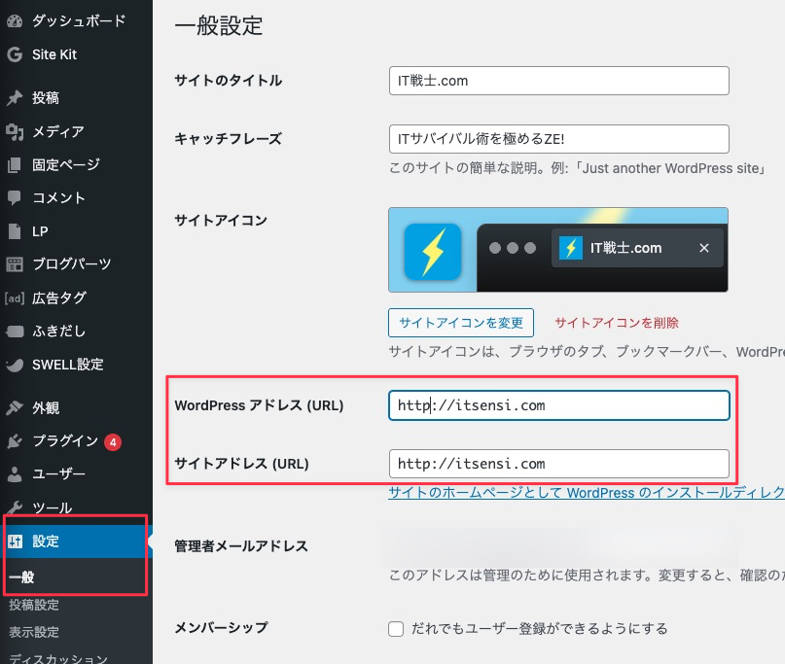Click the plugin icon beside プラグイン
The height and width of the screenshot is (664, 785).
pos(15,441)
